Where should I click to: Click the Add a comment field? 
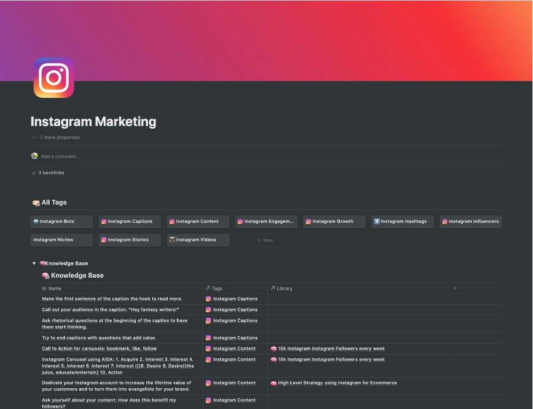click(x=60, y=156)
